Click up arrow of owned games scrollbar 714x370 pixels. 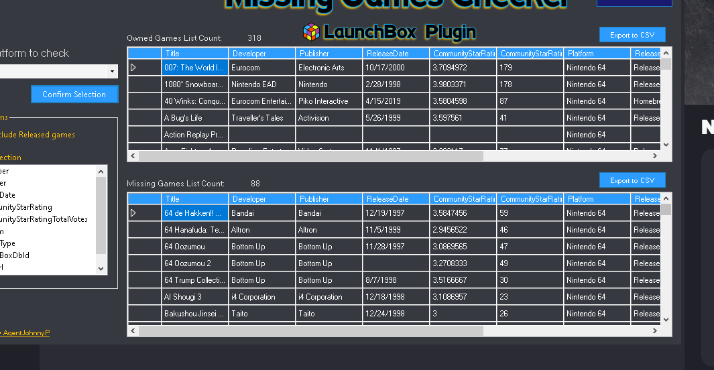(666, 53)
